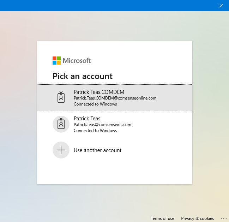
Task: Click Connected to Windows under COMDEM account
Action: 95,104
